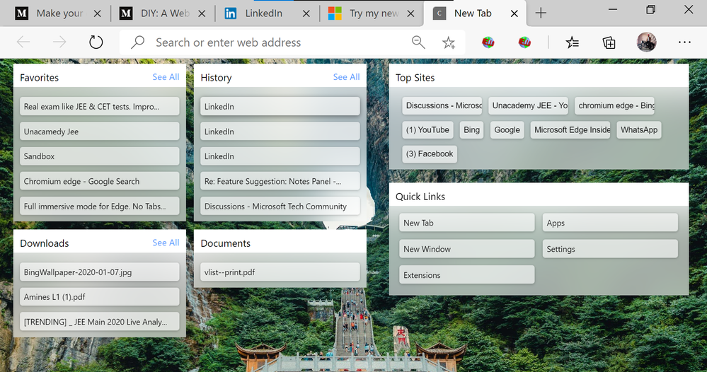The height and width of the screenshot is (372, 707).
Task: Click the Extensions quick link
Action: [466, 275]
